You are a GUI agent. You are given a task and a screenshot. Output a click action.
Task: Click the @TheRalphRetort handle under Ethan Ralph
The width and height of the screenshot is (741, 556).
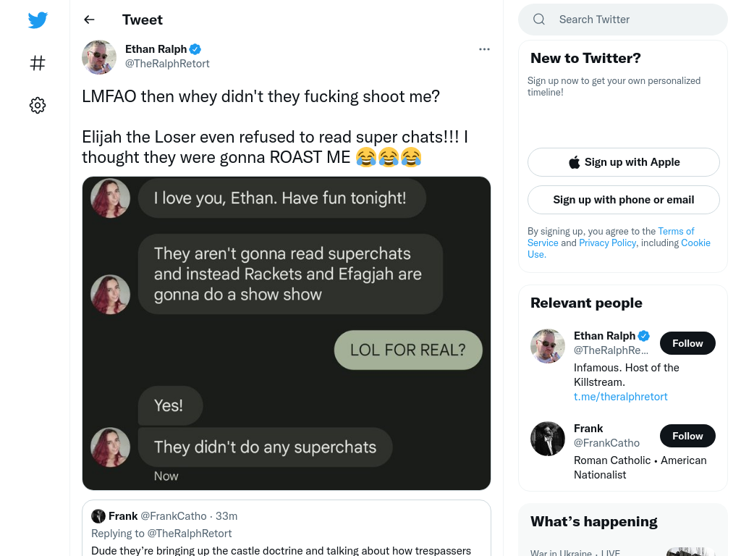[x=167, y=64]
